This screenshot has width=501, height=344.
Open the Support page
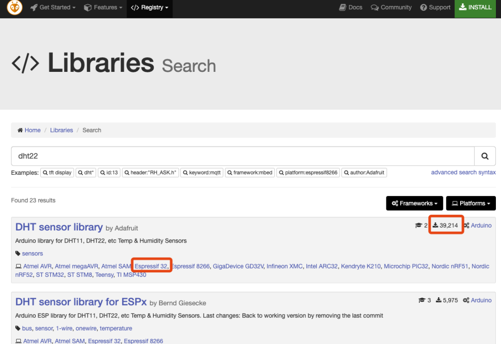click(435, 7)
